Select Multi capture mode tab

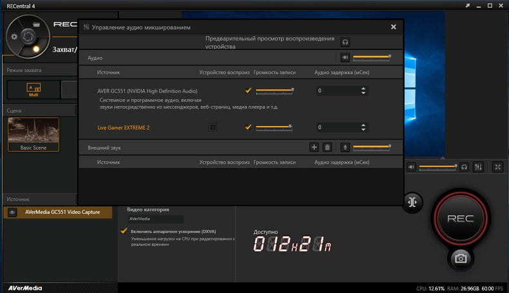point(33,90)
